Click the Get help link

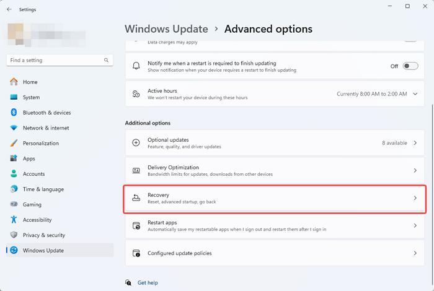[148, 283]
